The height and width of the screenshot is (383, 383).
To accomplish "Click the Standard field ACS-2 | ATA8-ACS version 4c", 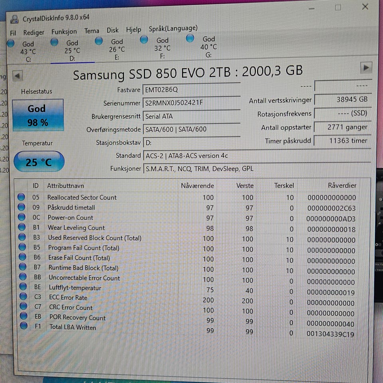I will [x=257, y=156].
